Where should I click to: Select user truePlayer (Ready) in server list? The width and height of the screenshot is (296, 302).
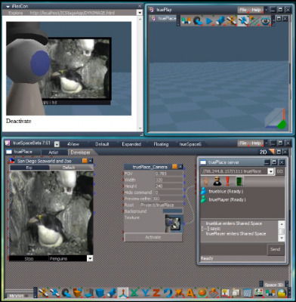(x=223, y=200)
